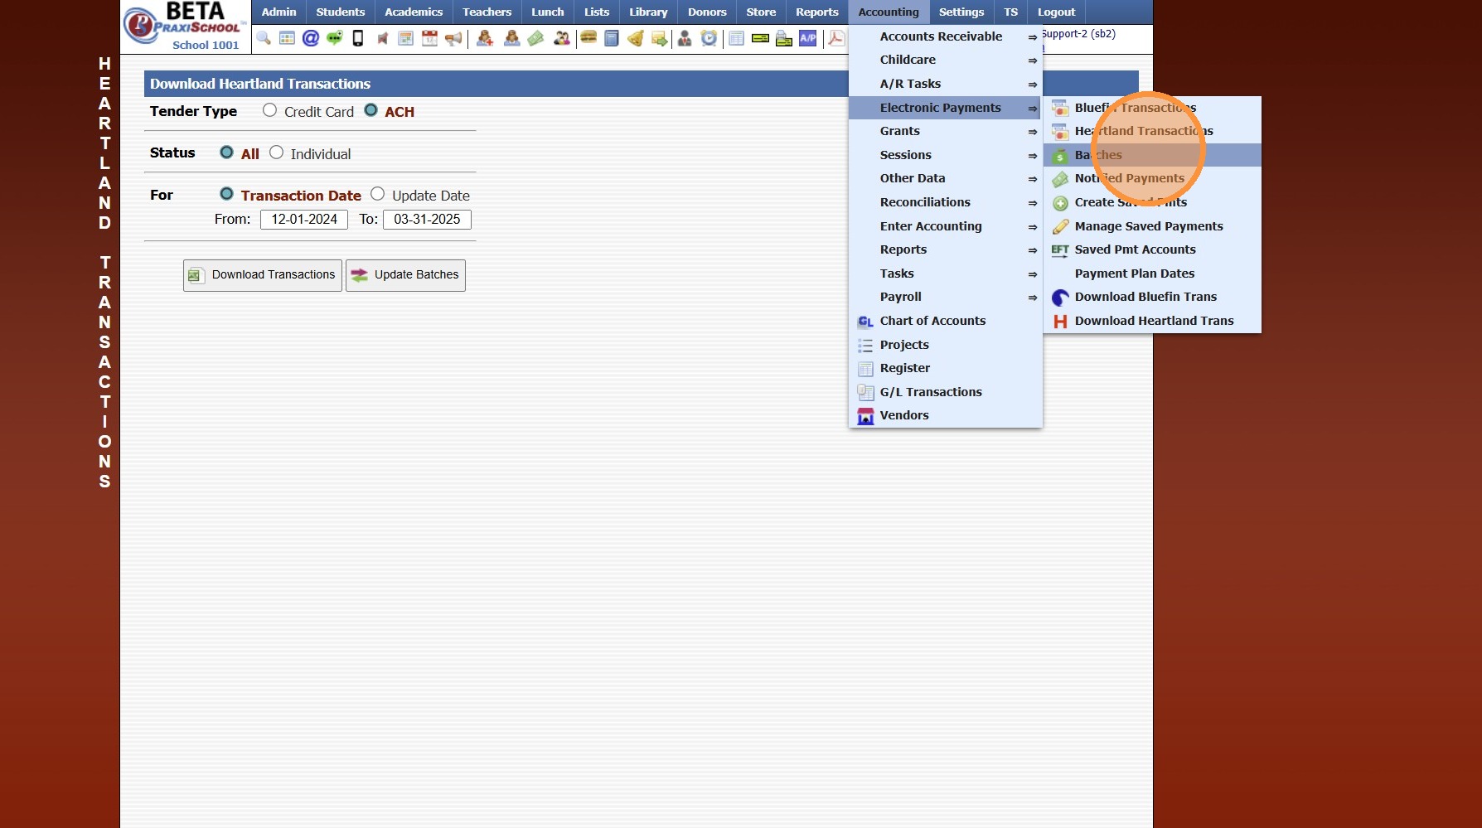Expand the Sessions submenu

pos(945,155)
